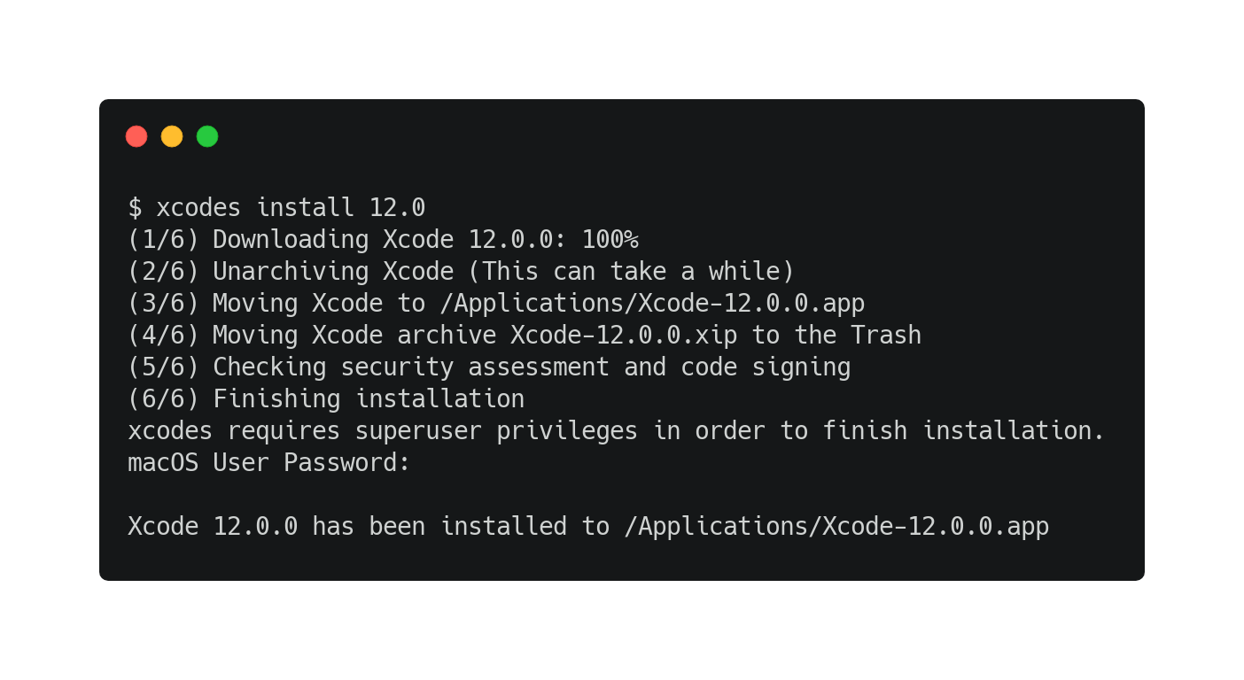Click the "code signing" text

tap(766, 367)
